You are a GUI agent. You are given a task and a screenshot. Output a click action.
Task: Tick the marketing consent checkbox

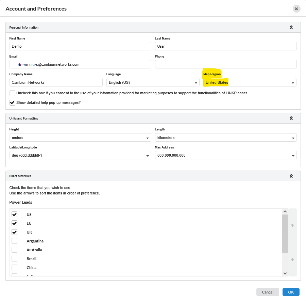tap(13, 93)
